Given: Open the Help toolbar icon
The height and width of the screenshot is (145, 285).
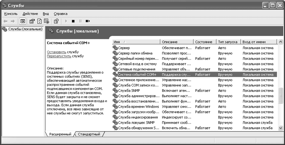Looking at the screenshot, I should [x=56, y=21].
